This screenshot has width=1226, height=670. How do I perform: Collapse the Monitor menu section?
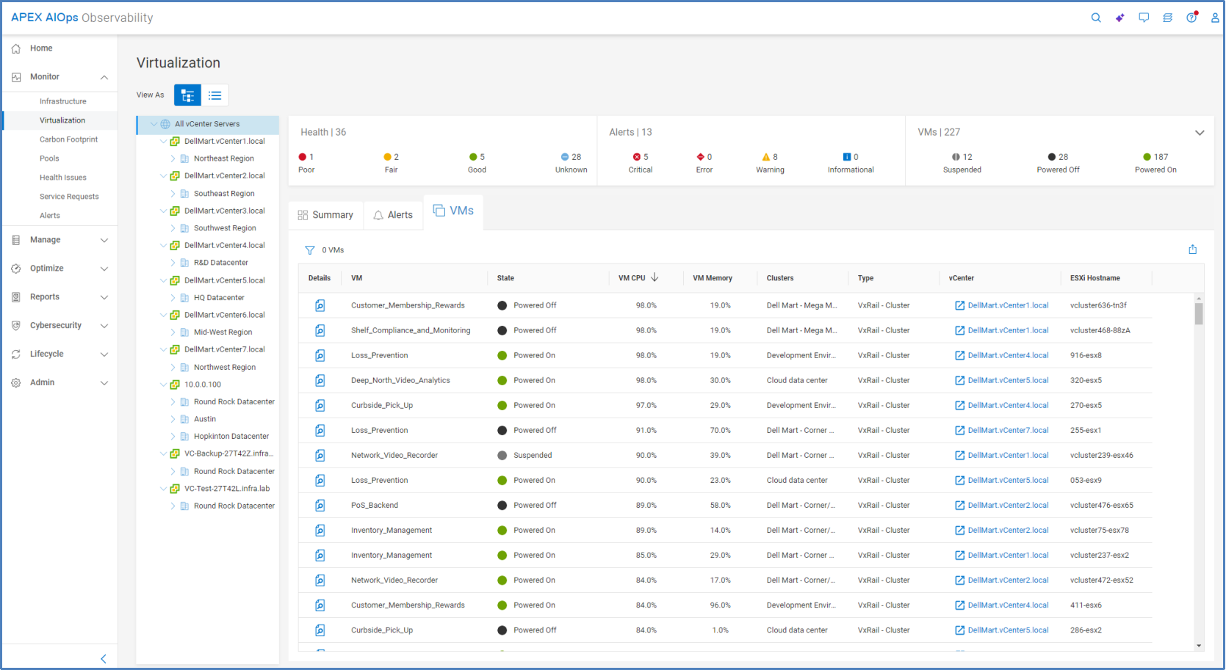click(x=104, y=77)
